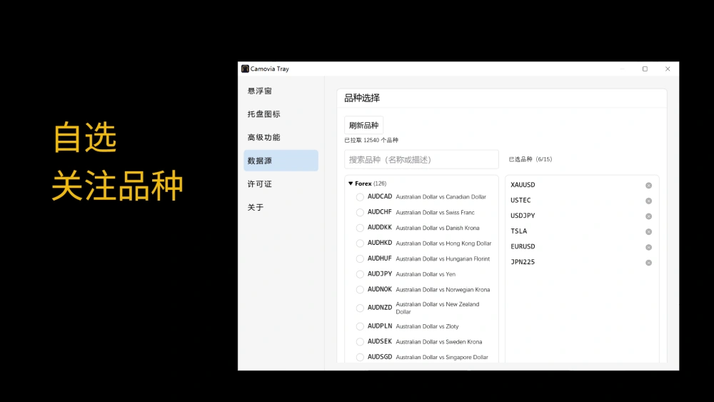
Task: Select the AUDNOK symbol radio
Action: click(x=360, y=290)
